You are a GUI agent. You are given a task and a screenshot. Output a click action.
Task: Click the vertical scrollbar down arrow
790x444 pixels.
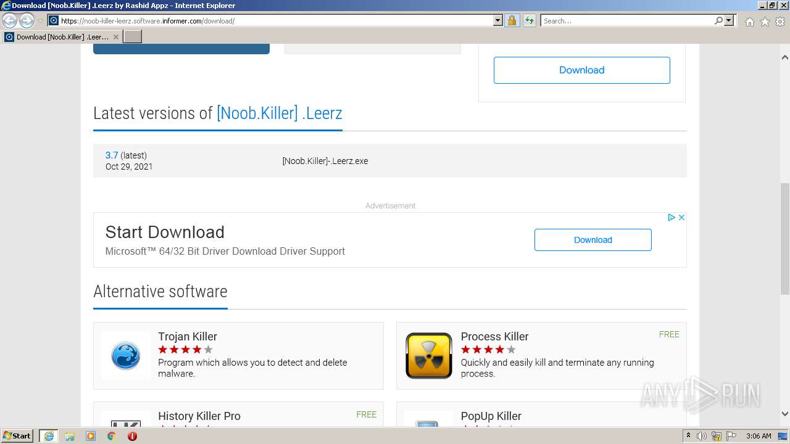785,414
